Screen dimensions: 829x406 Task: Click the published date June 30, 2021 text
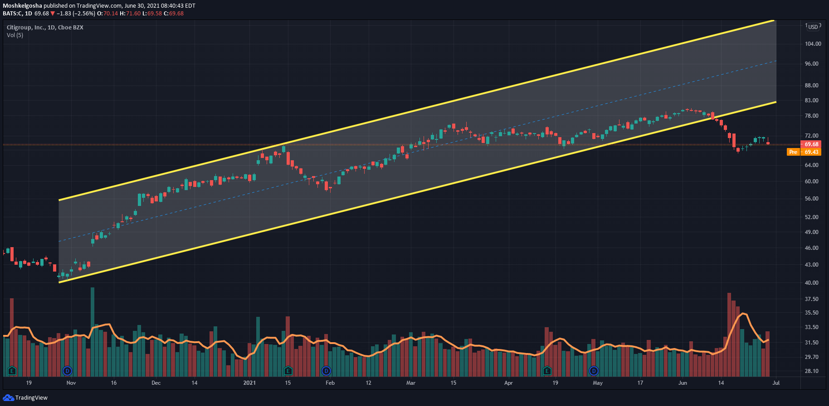coord(146,6)
